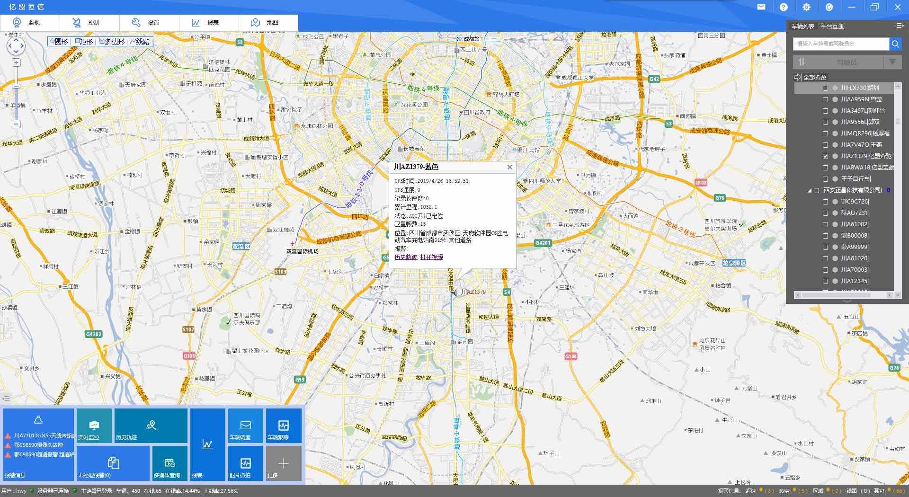Click the 川AZ1379 vehicle marker on map
909x497 pixels.
tap(454, 293)
